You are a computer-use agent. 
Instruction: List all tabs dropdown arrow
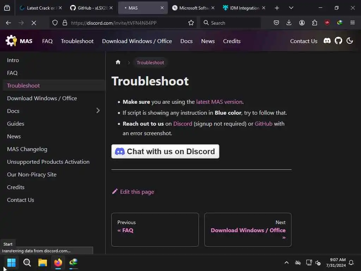pyautogui.click(x=291, y=8)
